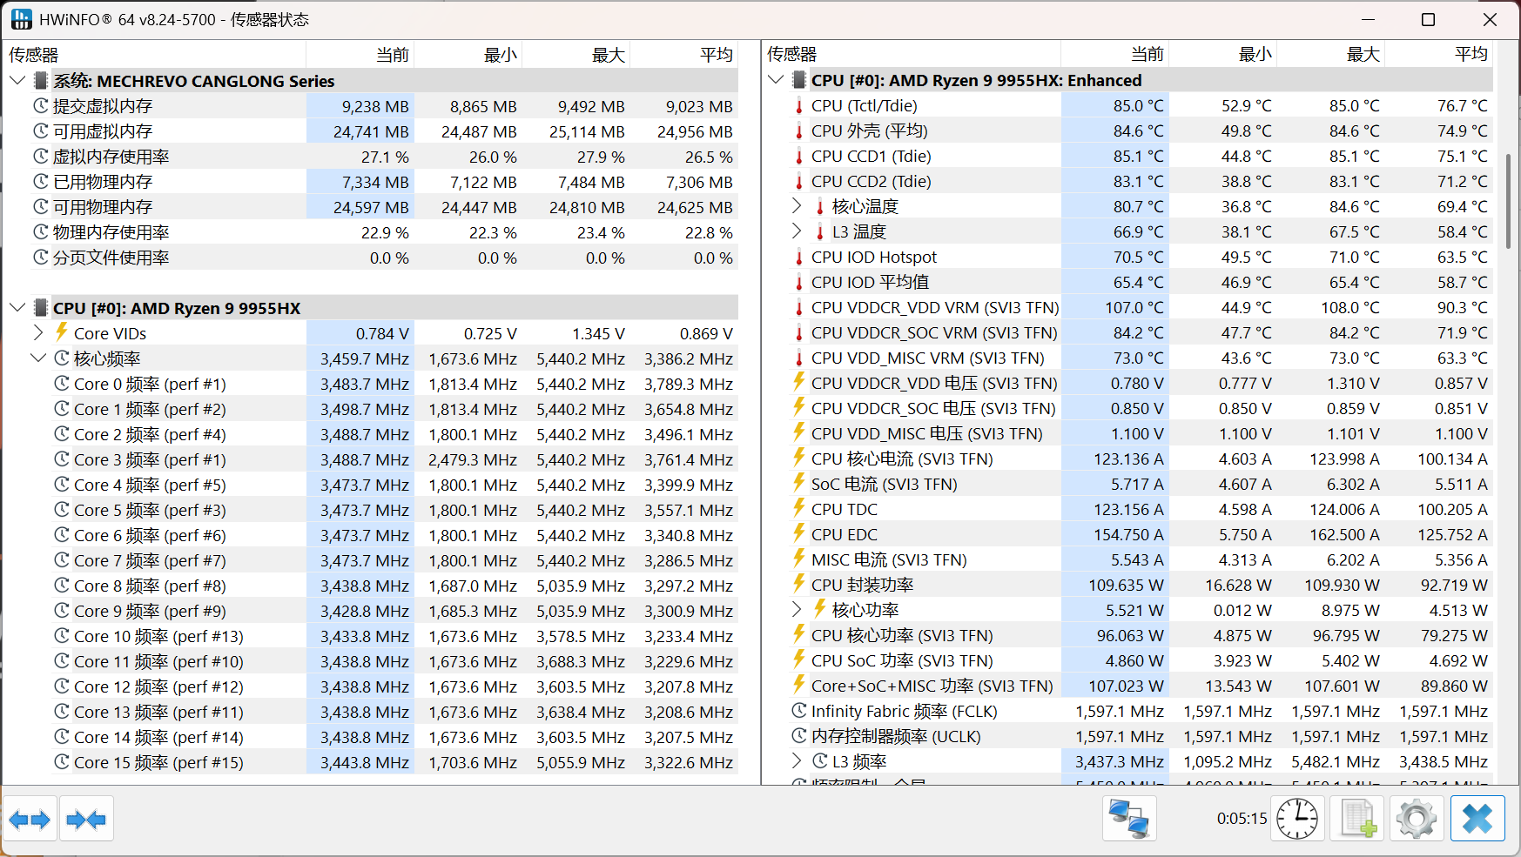
Task: Click the HWiNFO app icon in title bar
Action: coord(21,19)
